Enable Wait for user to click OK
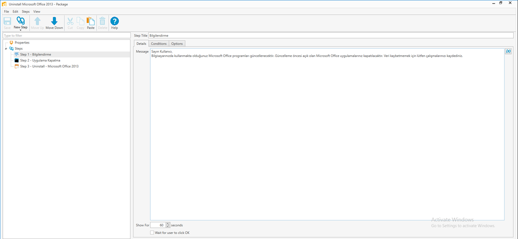The height and width of the screenshot is (239, 518). click(152, 233)
